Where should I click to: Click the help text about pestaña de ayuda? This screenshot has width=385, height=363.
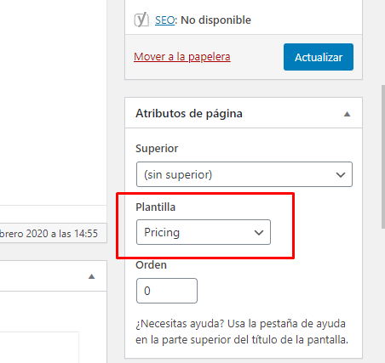(x=242, y=332)
